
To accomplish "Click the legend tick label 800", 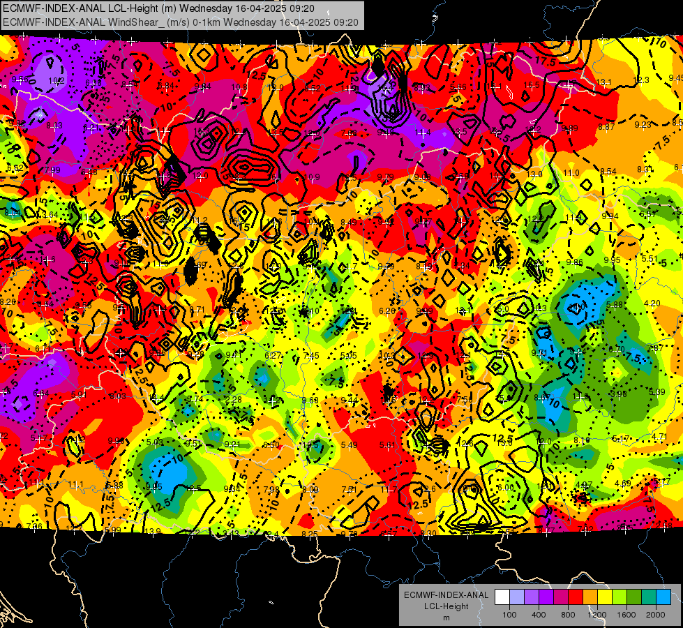I will tap(568, 615).
